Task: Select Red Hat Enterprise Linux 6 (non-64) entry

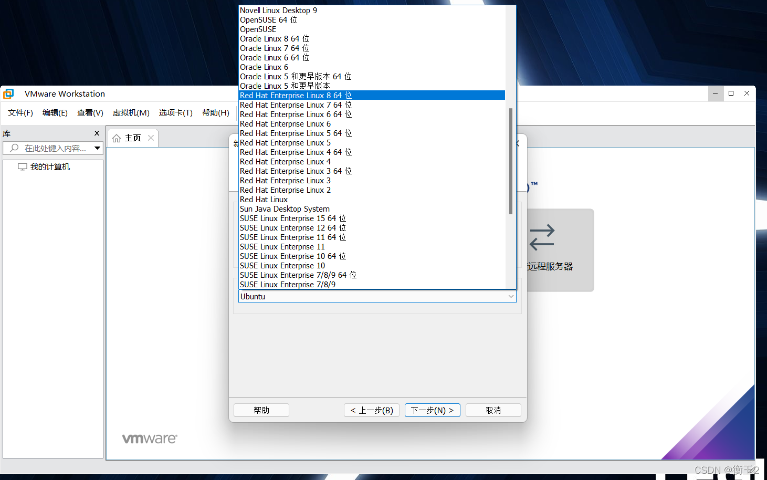Action: coord(372,124)
